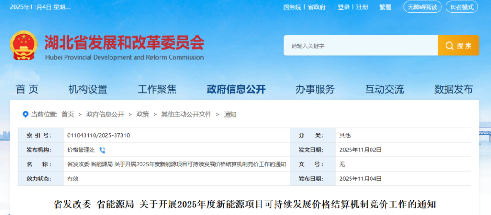
Task: Click 通知 in the breadcrumb
Action: point(230,115)
